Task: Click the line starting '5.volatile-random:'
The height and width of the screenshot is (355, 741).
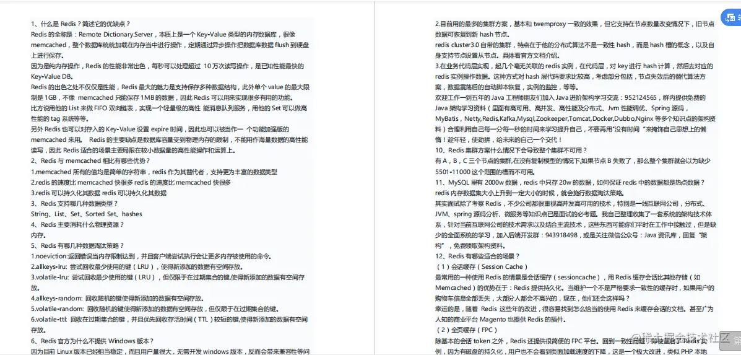Action: tap(155, 309)
